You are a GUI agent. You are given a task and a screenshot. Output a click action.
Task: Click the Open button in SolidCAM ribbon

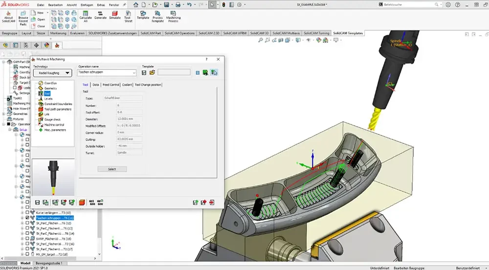tap(38, 20)
